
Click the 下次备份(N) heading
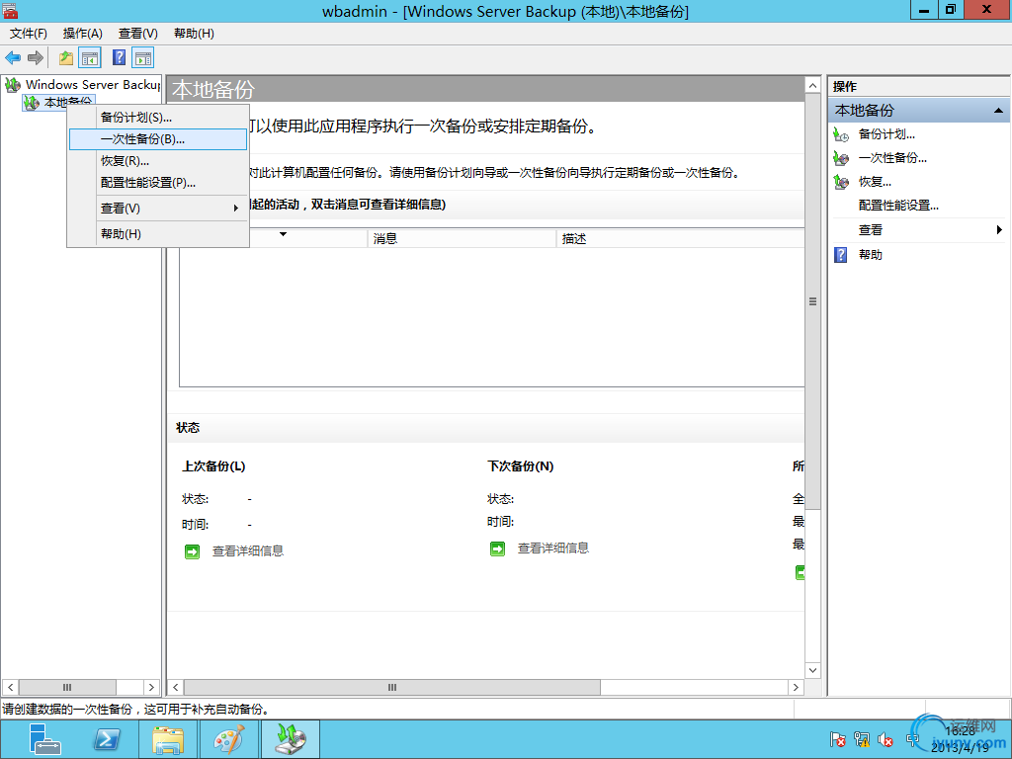coord(520,466)
